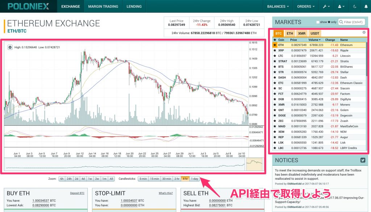Toggle night mode moon icon
371x212 pixels.
pos(355,7)
